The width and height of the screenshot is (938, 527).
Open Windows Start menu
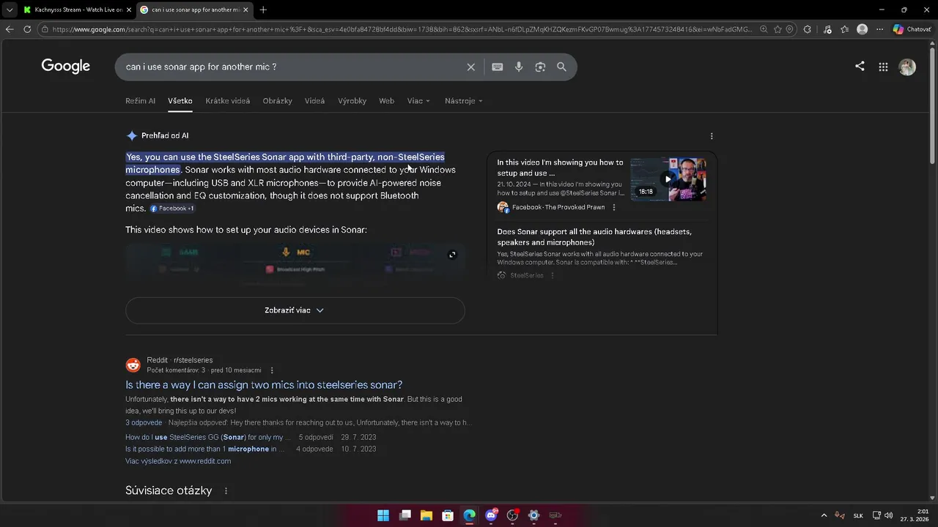[x=383, y=515]
